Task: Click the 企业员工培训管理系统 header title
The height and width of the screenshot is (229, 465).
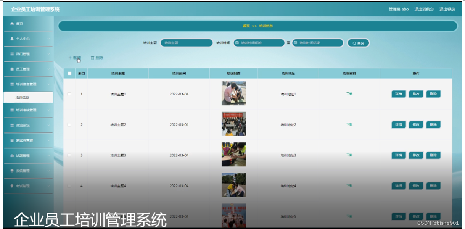Action: [35, 9]
